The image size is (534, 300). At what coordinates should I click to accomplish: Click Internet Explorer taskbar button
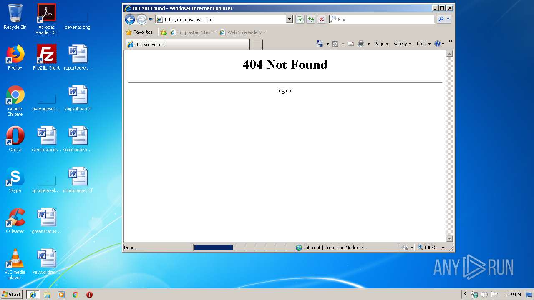coord(33,294)
